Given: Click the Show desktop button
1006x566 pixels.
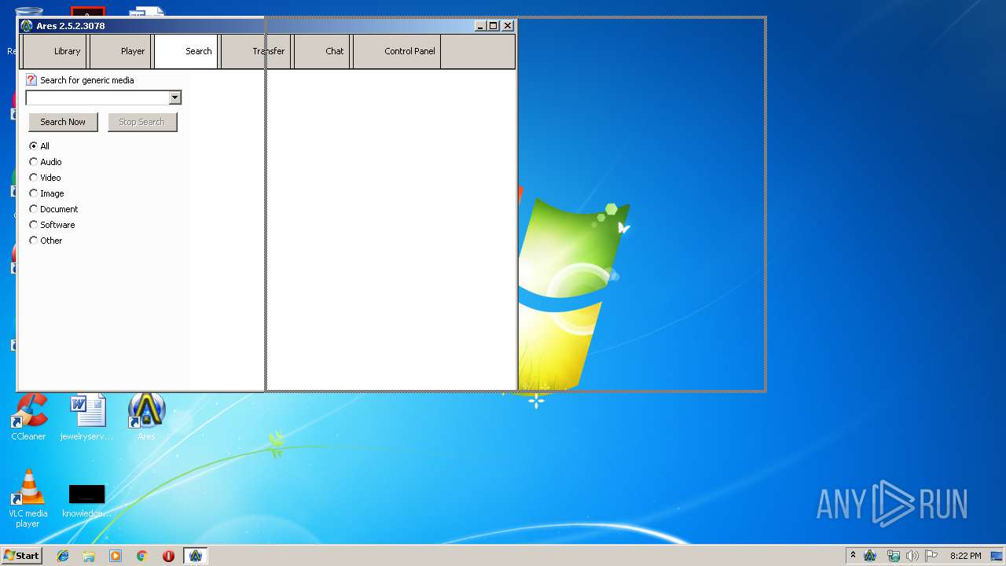Looking at the screenshot, I should click(x=998, y=556).
